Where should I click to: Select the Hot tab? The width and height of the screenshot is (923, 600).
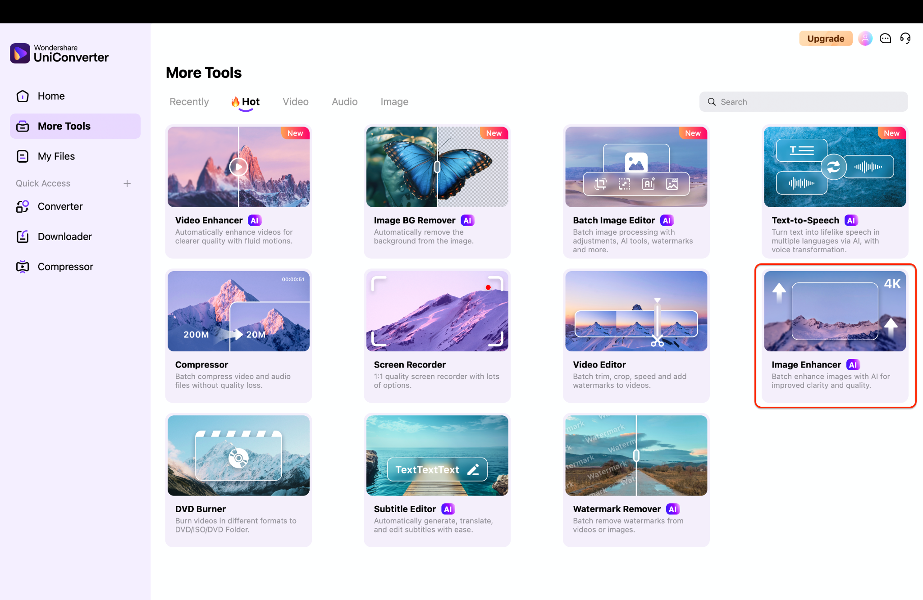click(x=246, y=102)
